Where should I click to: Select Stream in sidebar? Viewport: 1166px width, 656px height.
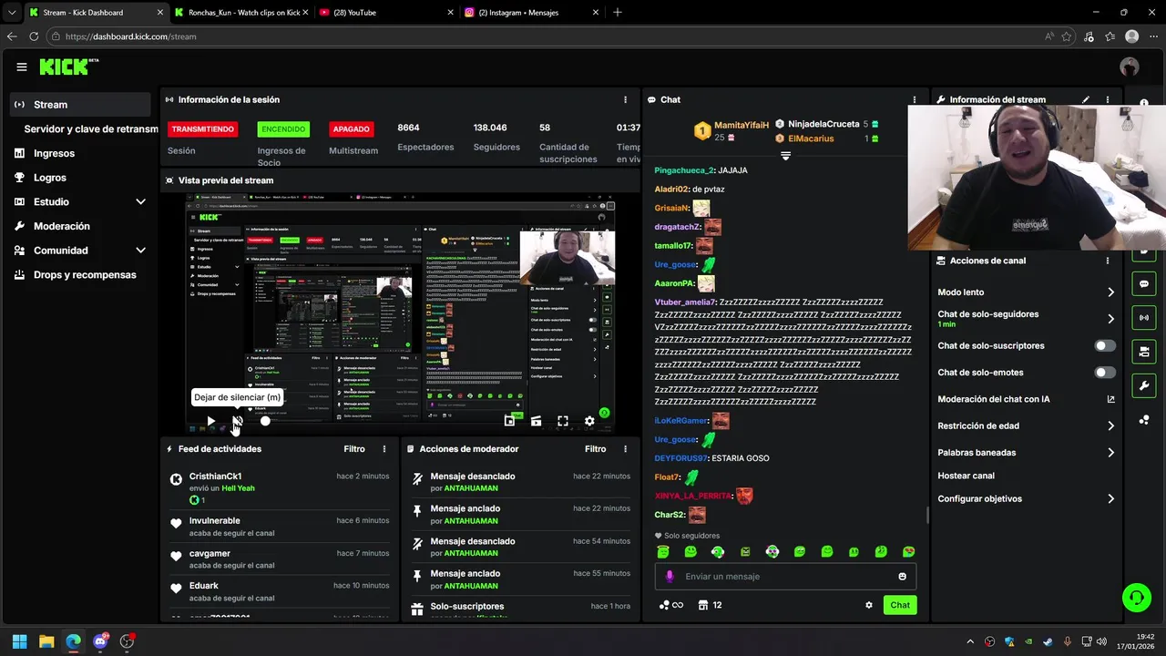pyautogui.click(x=80, y=105)
